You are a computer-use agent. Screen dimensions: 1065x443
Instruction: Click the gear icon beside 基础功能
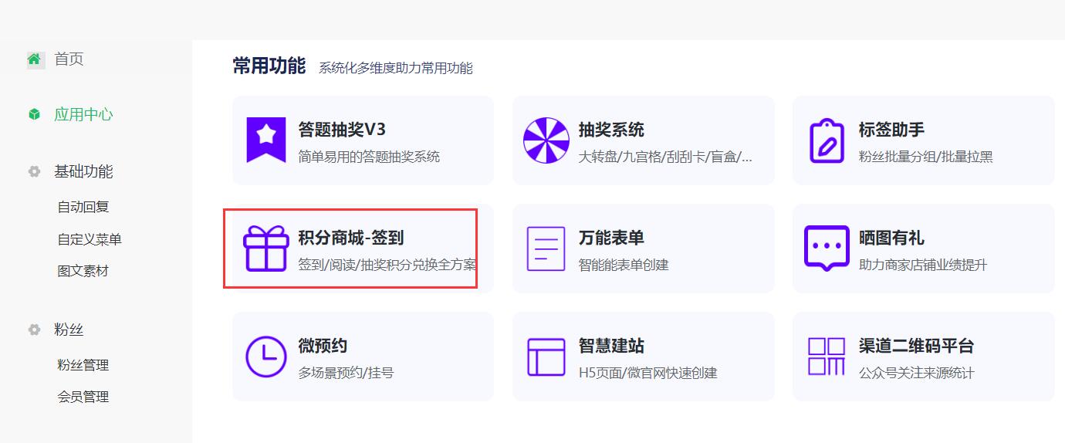click(x=34, y=171)
